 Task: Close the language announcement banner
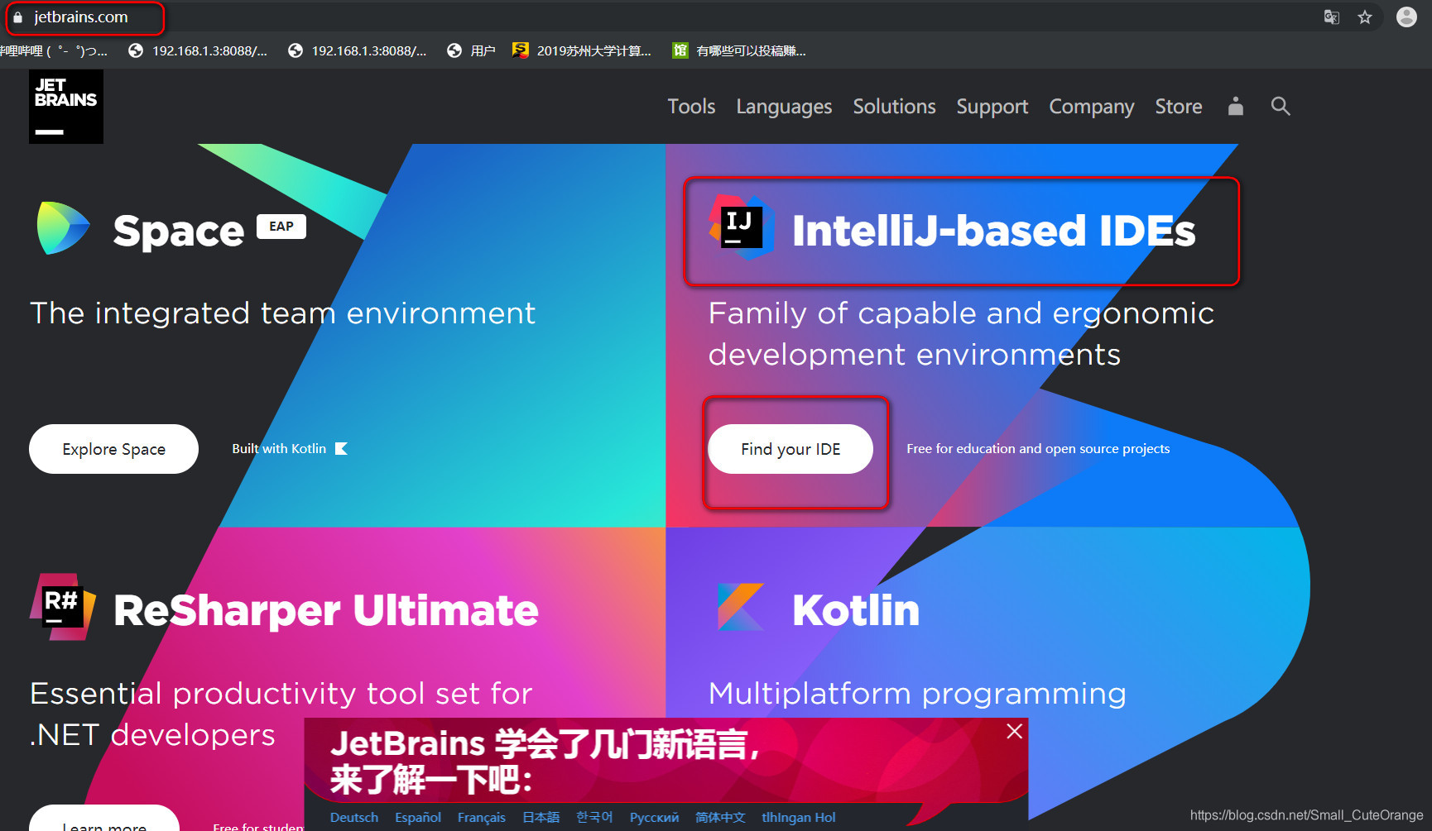(1014, 731)
